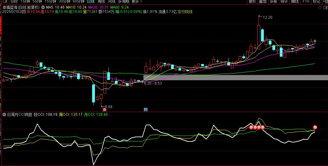Click the date 2025/07/03/四

point(14,12)
